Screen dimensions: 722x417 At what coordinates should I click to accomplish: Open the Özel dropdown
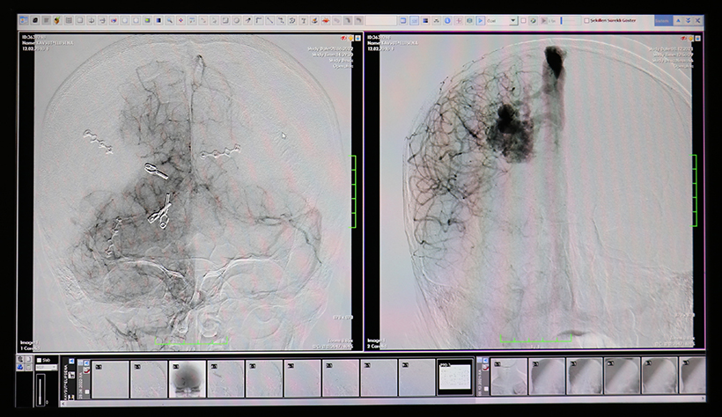click(x=502, y=21)
